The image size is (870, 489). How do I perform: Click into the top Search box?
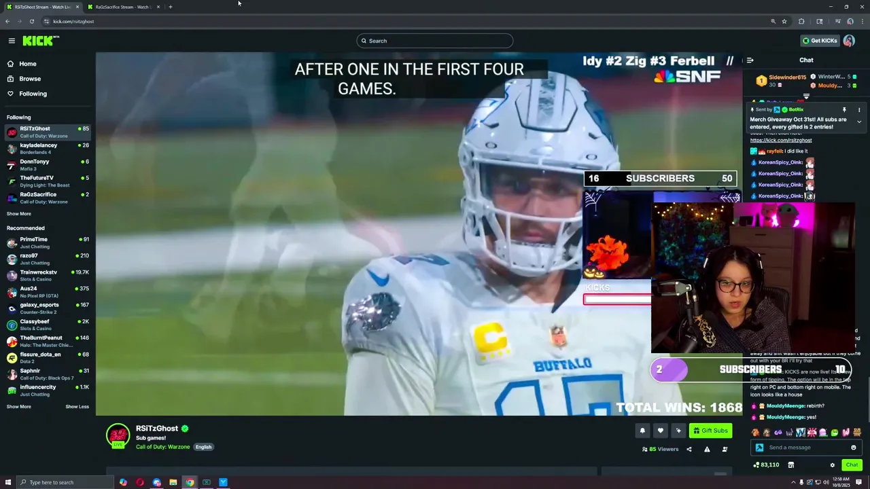tap(434, 41)
